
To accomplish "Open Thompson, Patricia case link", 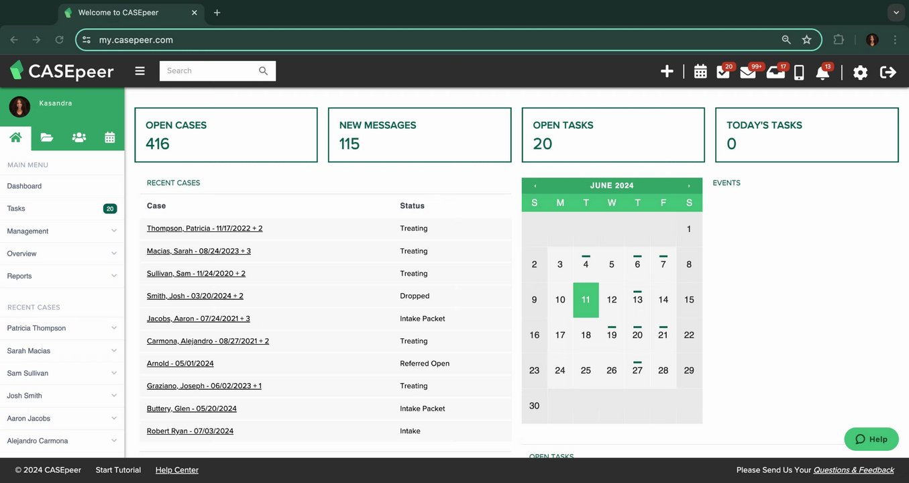I will 205,228.
